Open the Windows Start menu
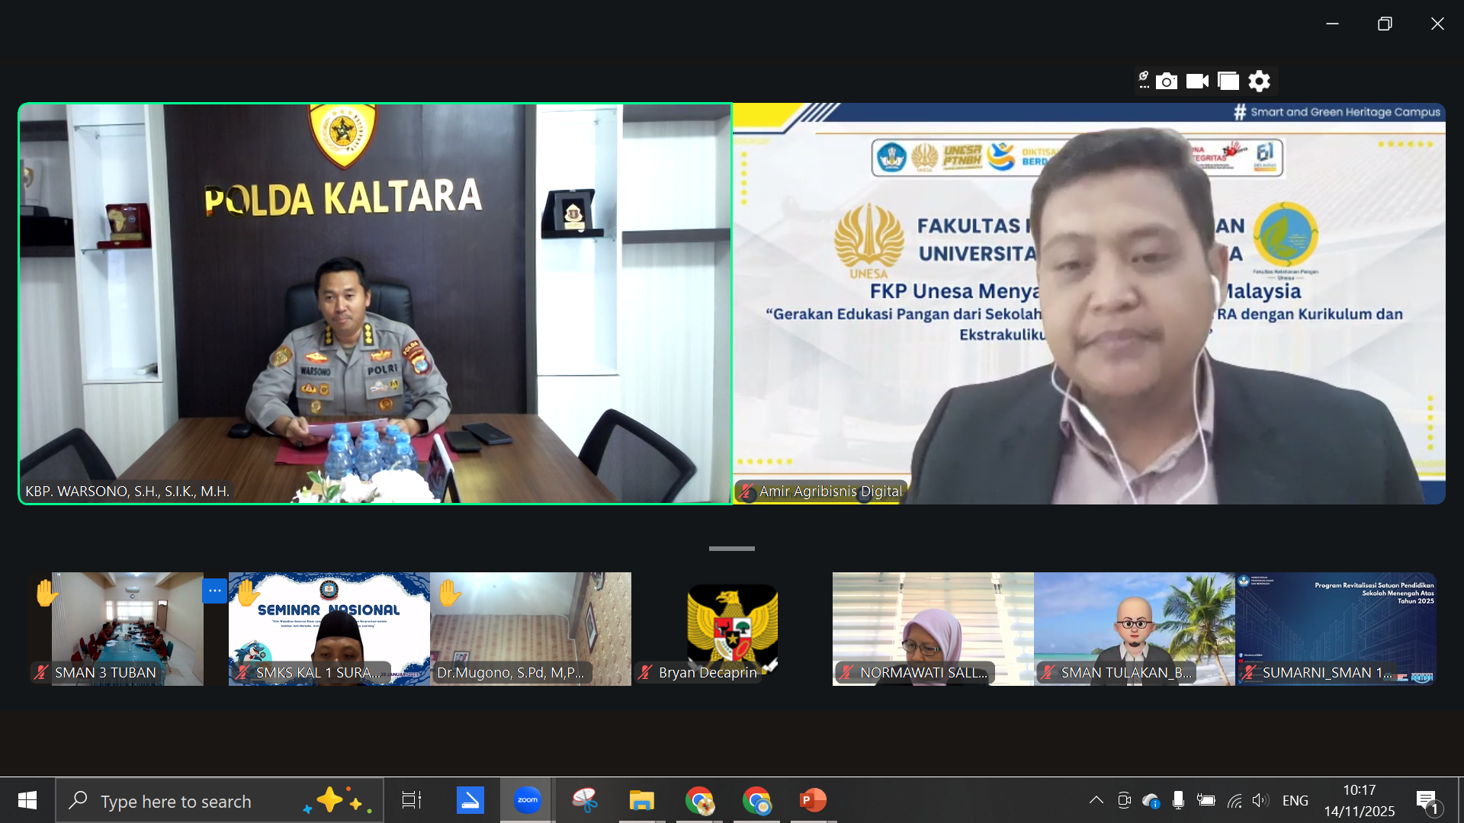Viewport: 1464px width, 823px height. point(27,800)
